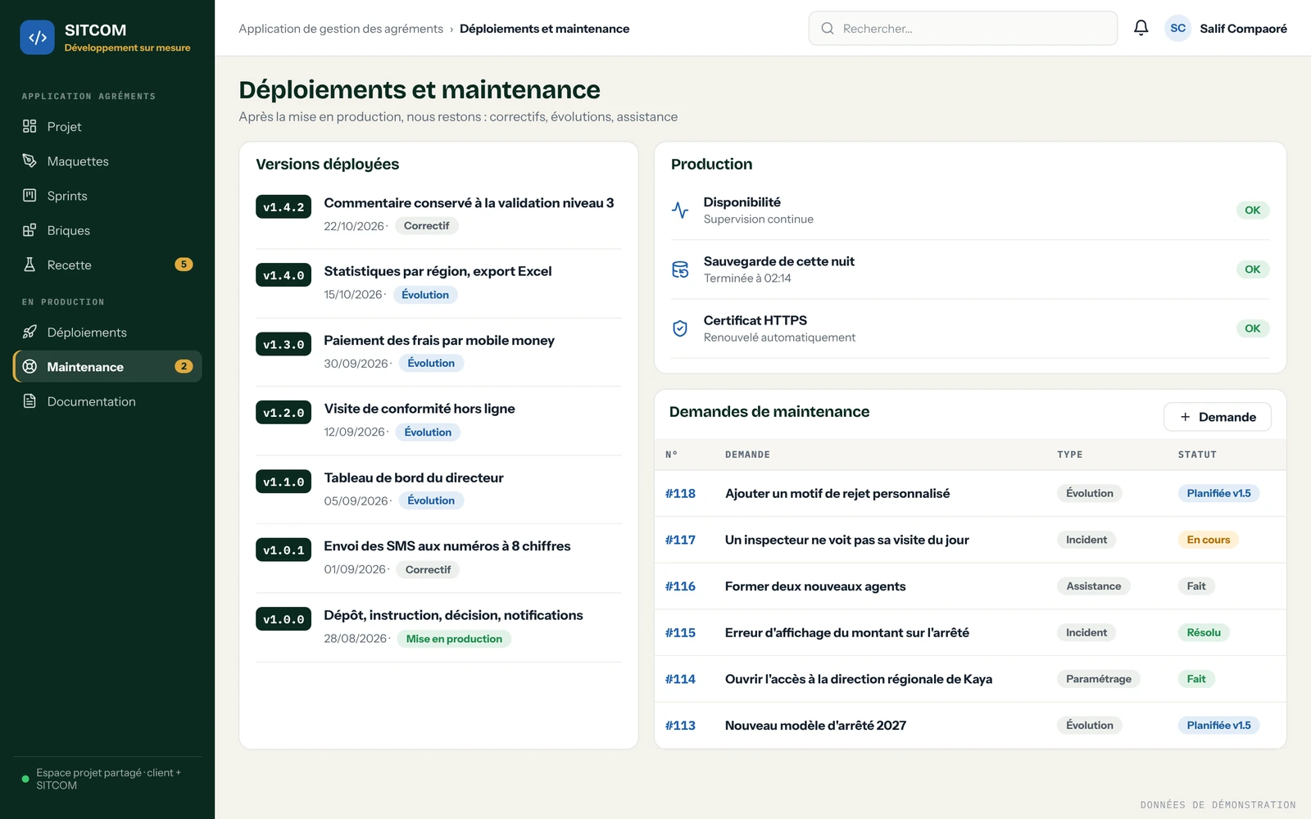This screenshot has height=819, width=1311.
Task: Open the notifications bell icon
Action: click(x=1141, y=28)
